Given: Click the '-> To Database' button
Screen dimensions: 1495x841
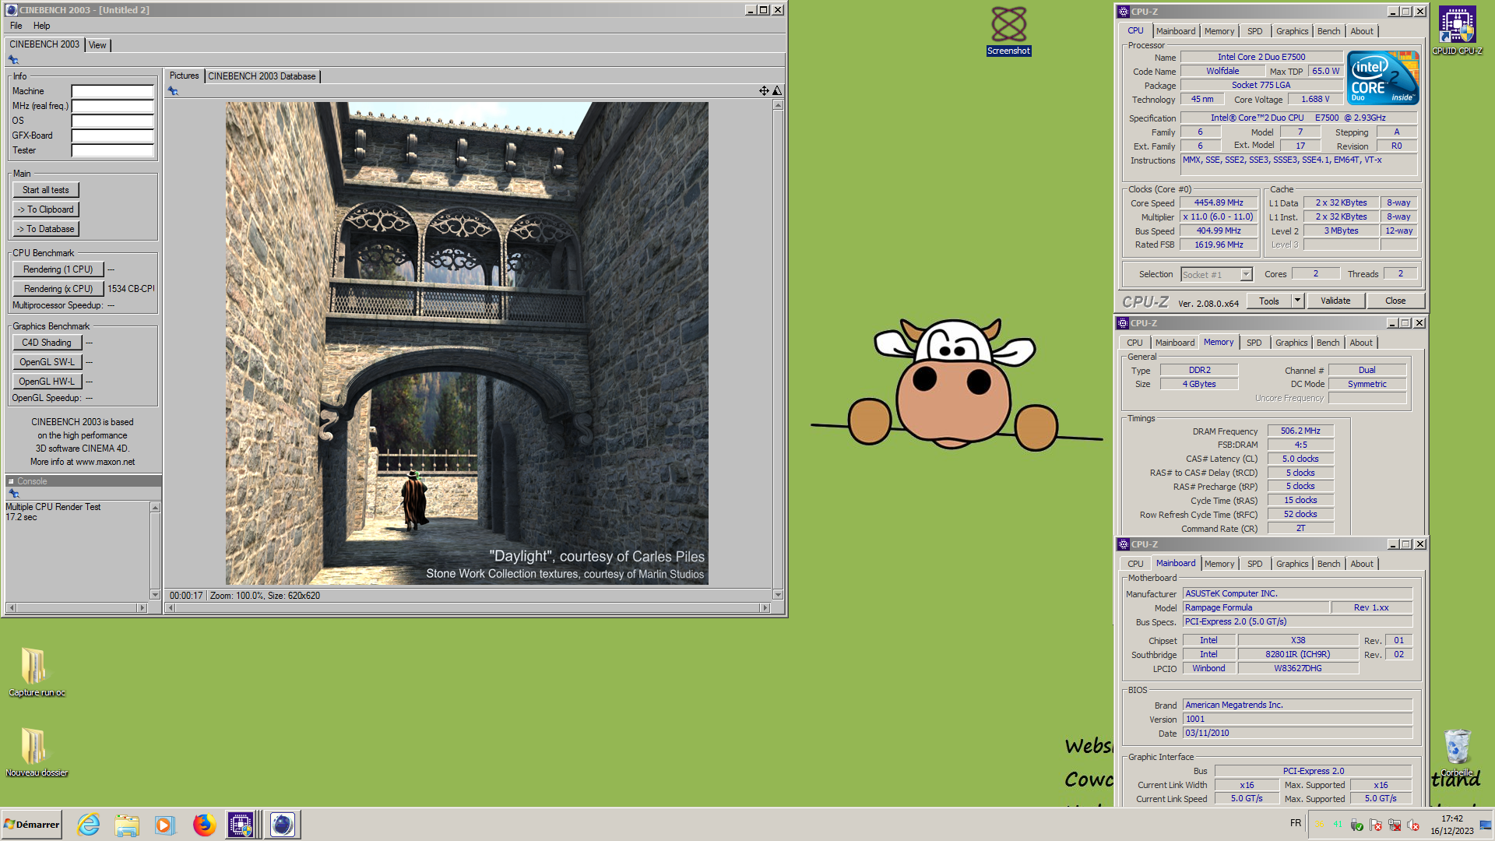Looking at the screenshot, I should point(45,229).
